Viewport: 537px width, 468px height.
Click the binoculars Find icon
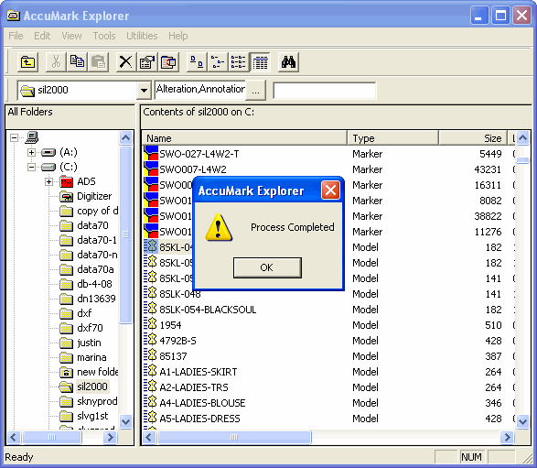[x=288, y=62]
